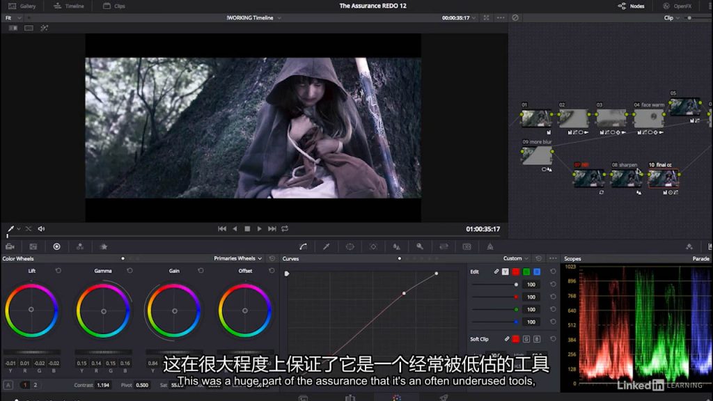Screen dimensions: 713x401
Task: Select the Color page at bottom
Action: pos(396,398)
